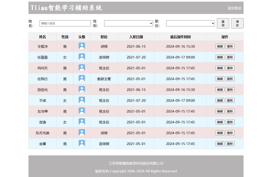
Task: Click 删除 beside 定逸
Action: click(230, 122)
